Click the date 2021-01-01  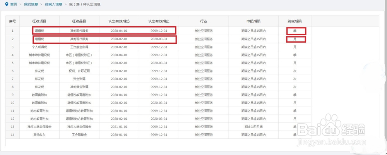(119, 127)
